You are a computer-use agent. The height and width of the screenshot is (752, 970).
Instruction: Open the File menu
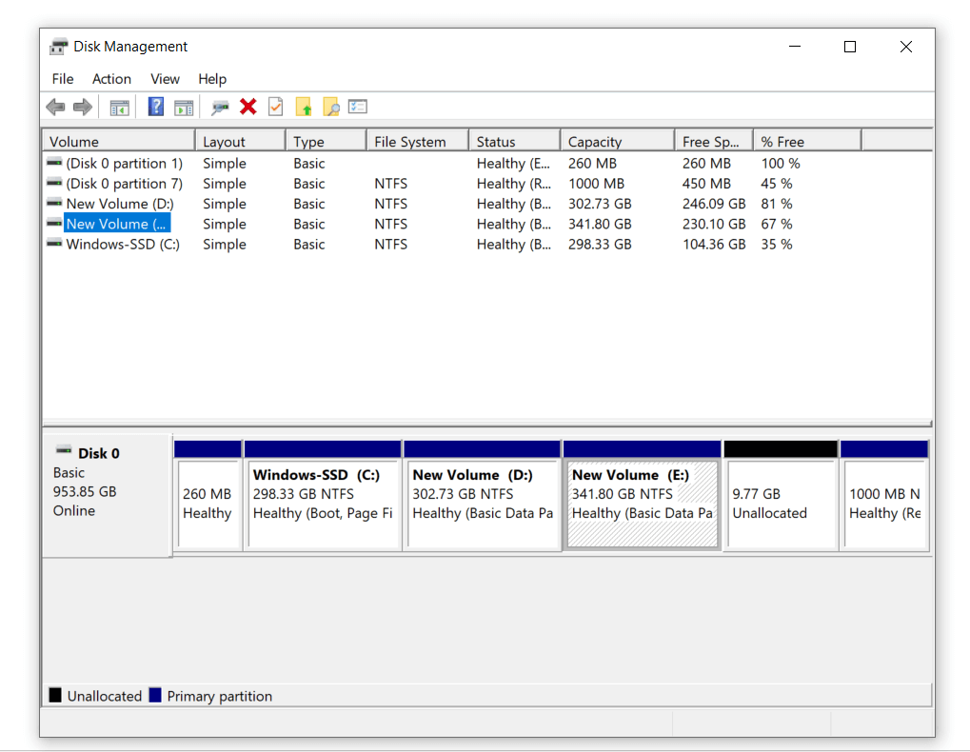[62, 79]
